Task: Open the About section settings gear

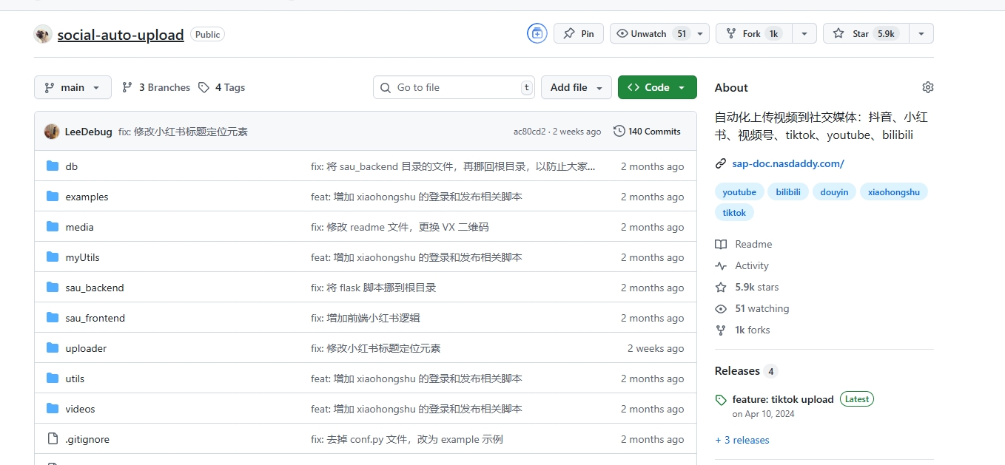Action: [927, 87]
